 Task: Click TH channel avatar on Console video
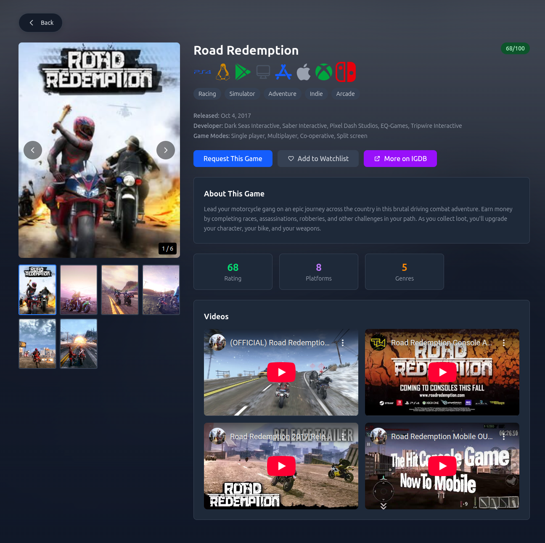click(x=378, y=342)
